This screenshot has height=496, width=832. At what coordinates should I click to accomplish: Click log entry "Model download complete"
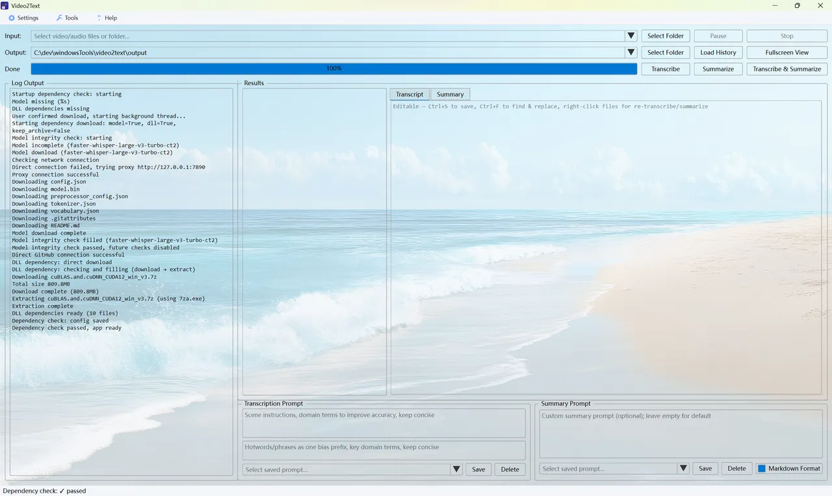coord(49,233)
